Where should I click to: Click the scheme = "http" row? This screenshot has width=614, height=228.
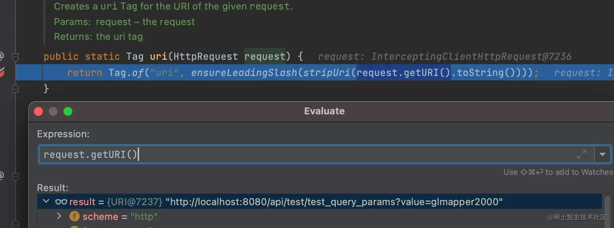320,217
